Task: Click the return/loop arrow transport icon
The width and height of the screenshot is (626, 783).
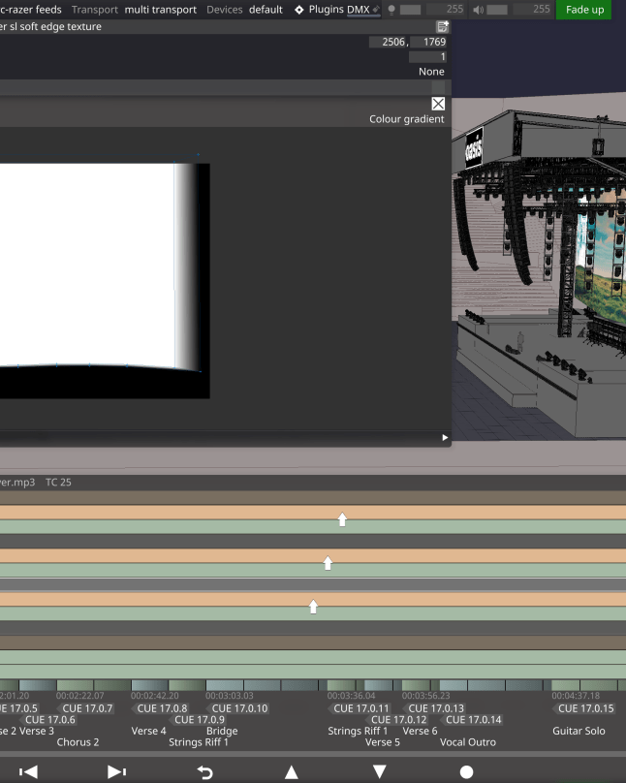Action: 204,772
